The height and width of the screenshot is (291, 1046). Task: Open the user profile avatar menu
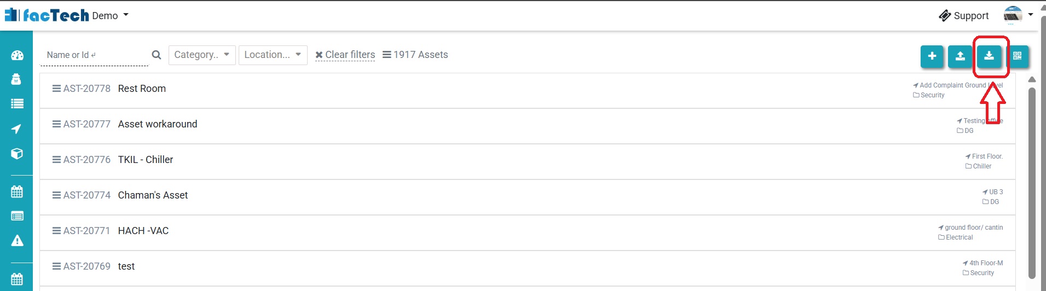pyautogui.click(x=1018, y=15)
